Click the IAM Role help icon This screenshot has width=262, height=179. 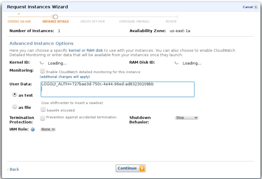(x=33, y=129)
